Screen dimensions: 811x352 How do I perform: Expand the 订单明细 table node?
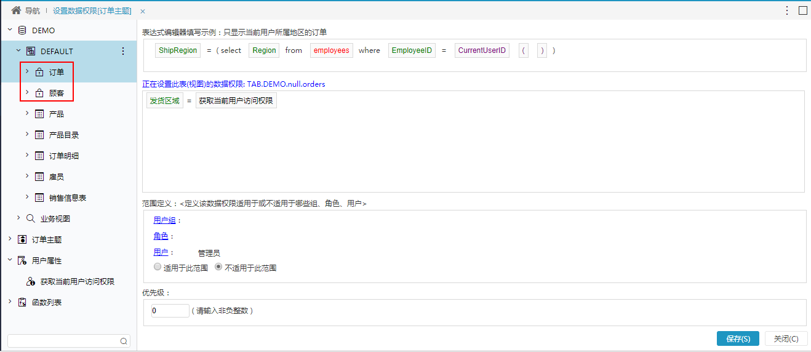point(27,156)
